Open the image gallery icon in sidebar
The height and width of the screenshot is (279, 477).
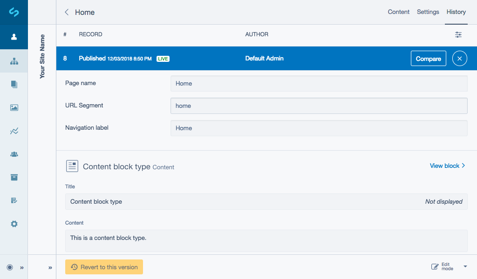tap(14, 107)
